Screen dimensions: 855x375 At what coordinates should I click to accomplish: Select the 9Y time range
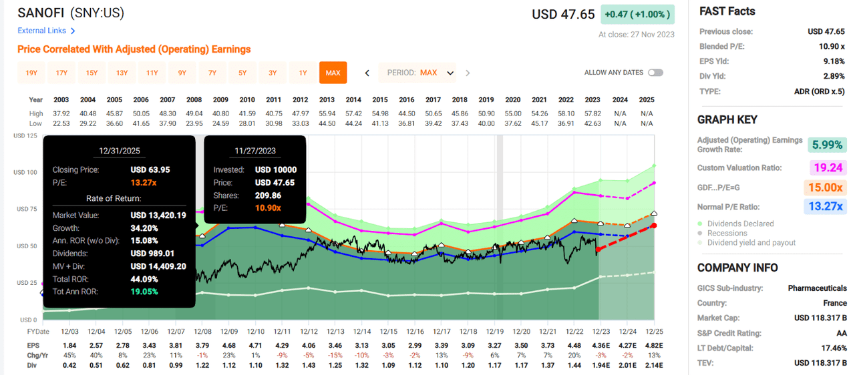182,73
